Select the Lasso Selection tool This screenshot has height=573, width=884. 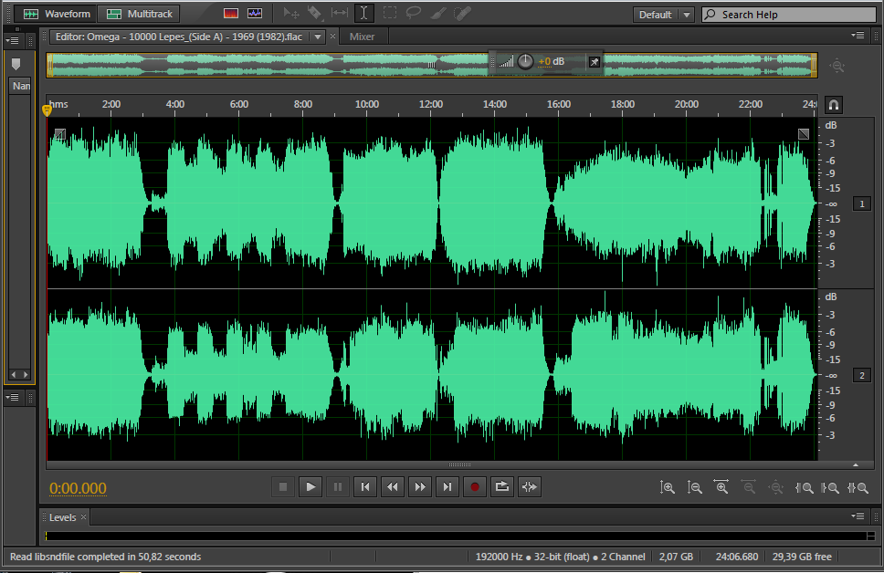(x=414, y=13)
